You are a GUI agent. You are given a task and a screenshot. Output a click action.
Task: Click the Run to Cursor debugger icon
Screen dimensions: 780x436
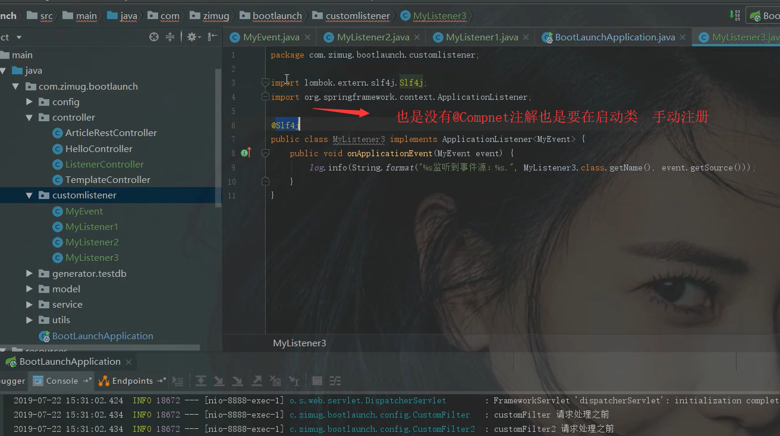pyautogui.click(x=294, y=381)
